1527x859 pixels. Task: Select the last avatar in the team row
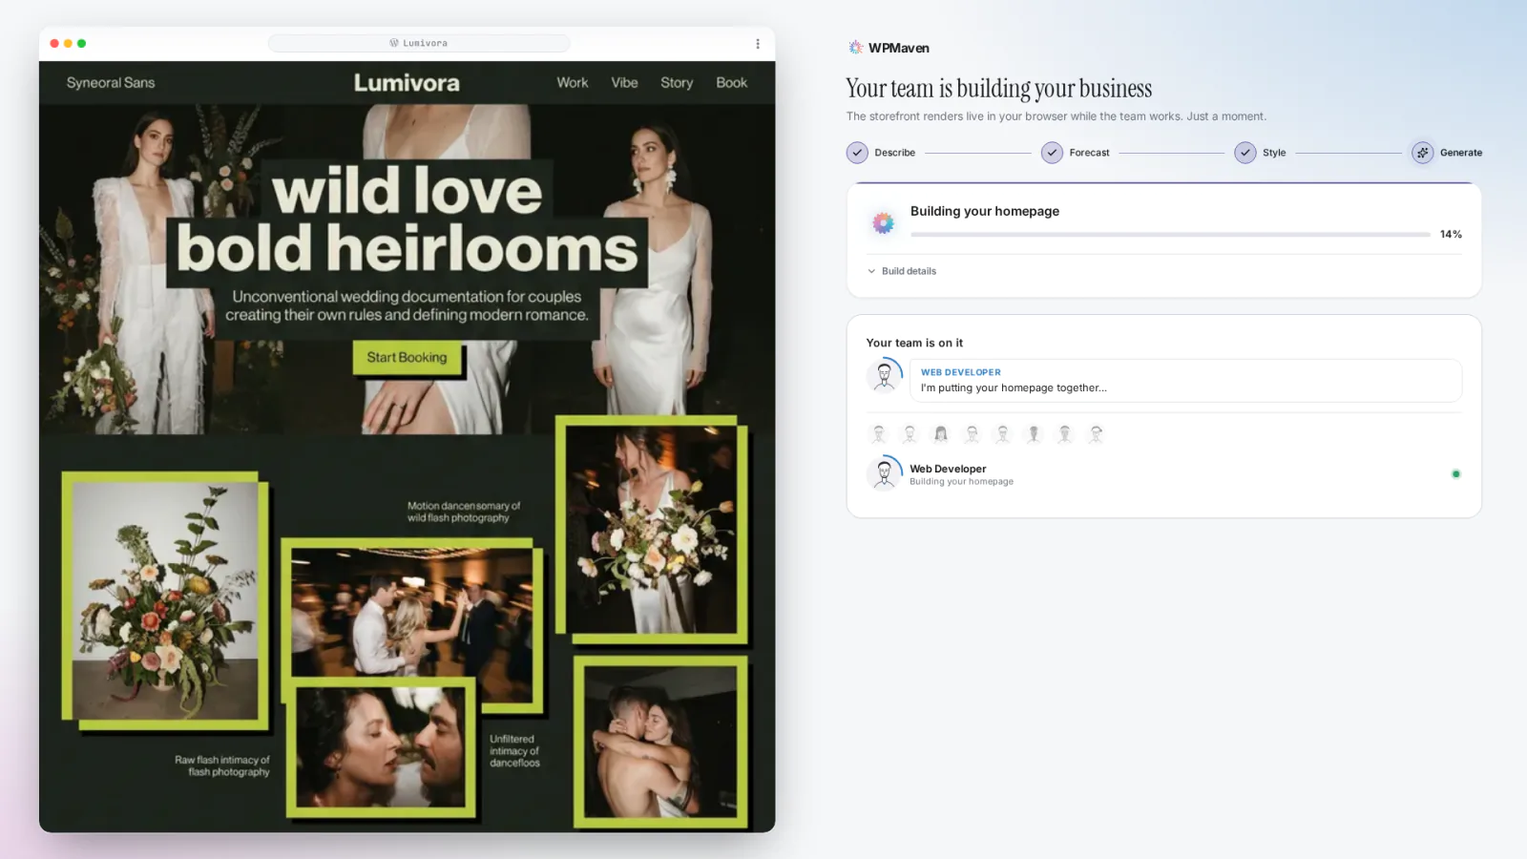tap(1096, 434)
